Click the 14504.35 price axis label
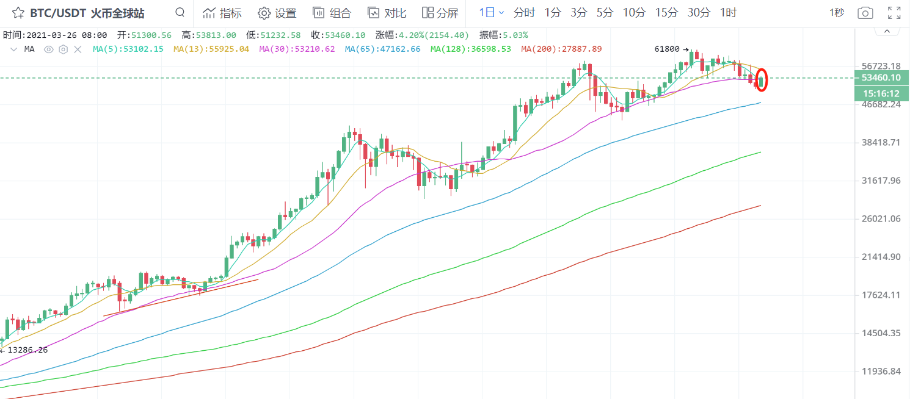The height and width of the screenshot is (399, 910). (x=880, y=333)
